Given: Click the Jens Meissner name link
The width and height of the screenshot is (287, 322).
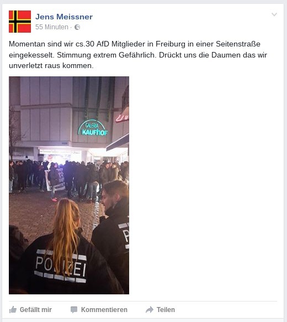Looking at the screenshot, I should click(64, 17).
